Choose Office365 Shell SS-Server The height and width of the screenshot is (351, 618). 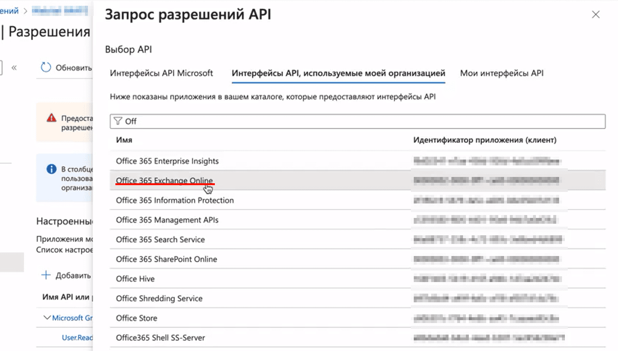point(357,338)
